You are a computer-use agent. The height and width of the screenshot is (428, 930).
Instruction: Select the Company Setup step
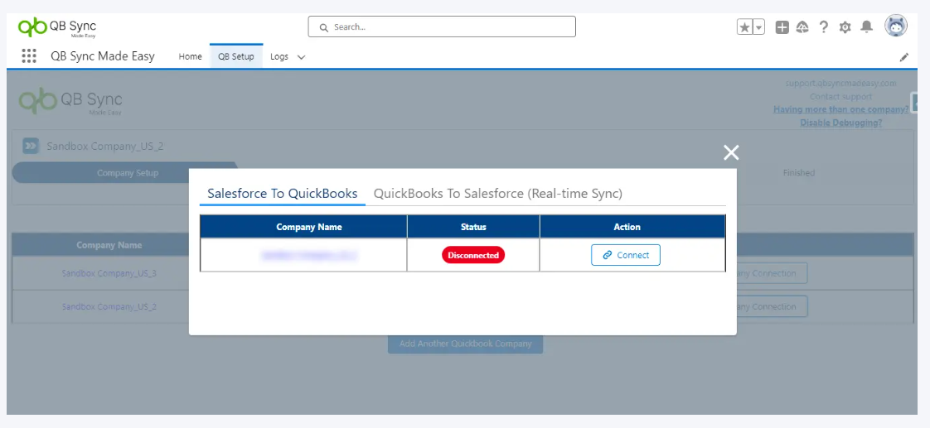[x=126, y=173]
